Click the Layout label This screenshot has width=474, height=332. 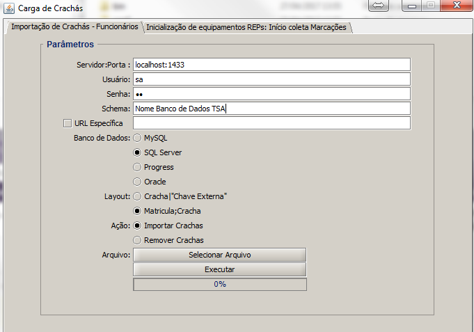pyautogui.click(x=118, y=196)
